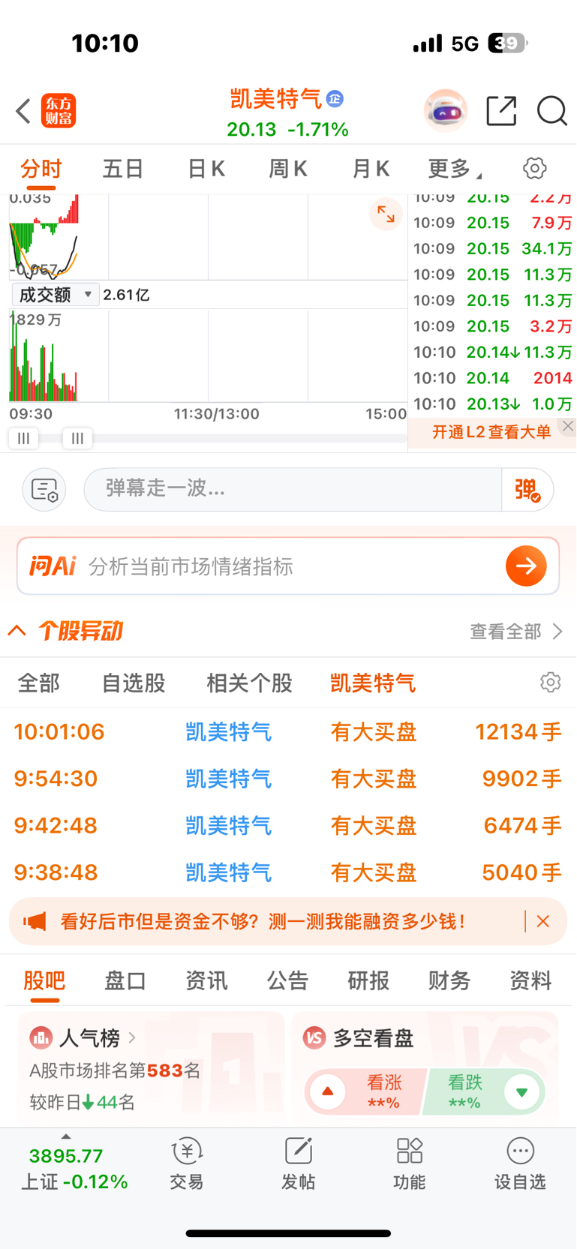577x1249 pixels.
Task: Open the 东方财富 logo icon
Action: tap(59, 111)
